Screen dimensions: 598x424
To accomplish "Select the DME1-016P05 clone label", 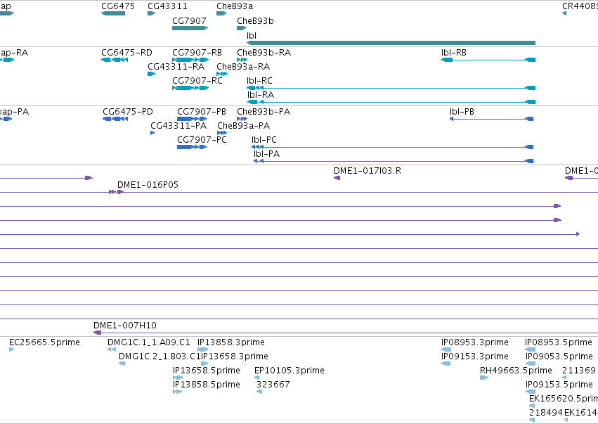I will coord(148,185).
